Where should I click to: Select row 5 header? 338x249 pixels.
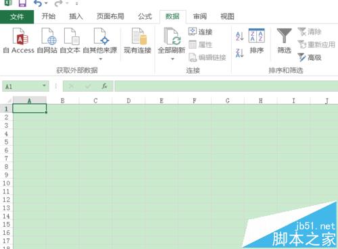[6, 142]
